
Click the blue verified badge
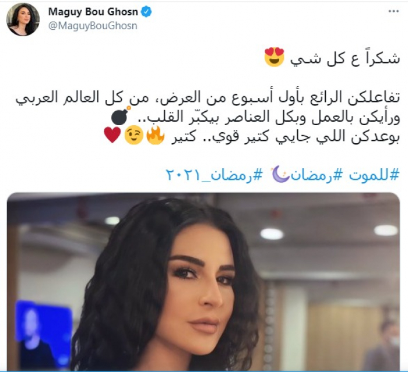tap(146, 12)
